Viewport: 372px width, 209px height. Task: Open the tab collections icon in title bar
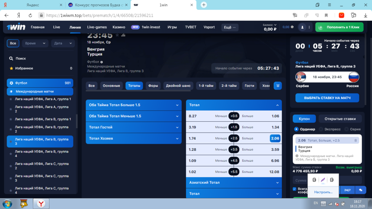317,5
